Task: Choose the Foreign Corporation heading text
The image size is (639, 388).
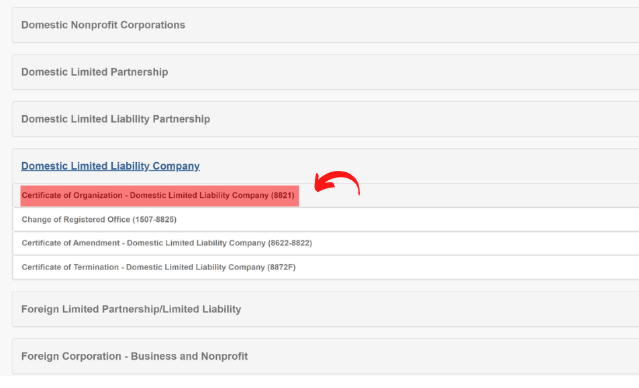Action: (x=134, y=357)
